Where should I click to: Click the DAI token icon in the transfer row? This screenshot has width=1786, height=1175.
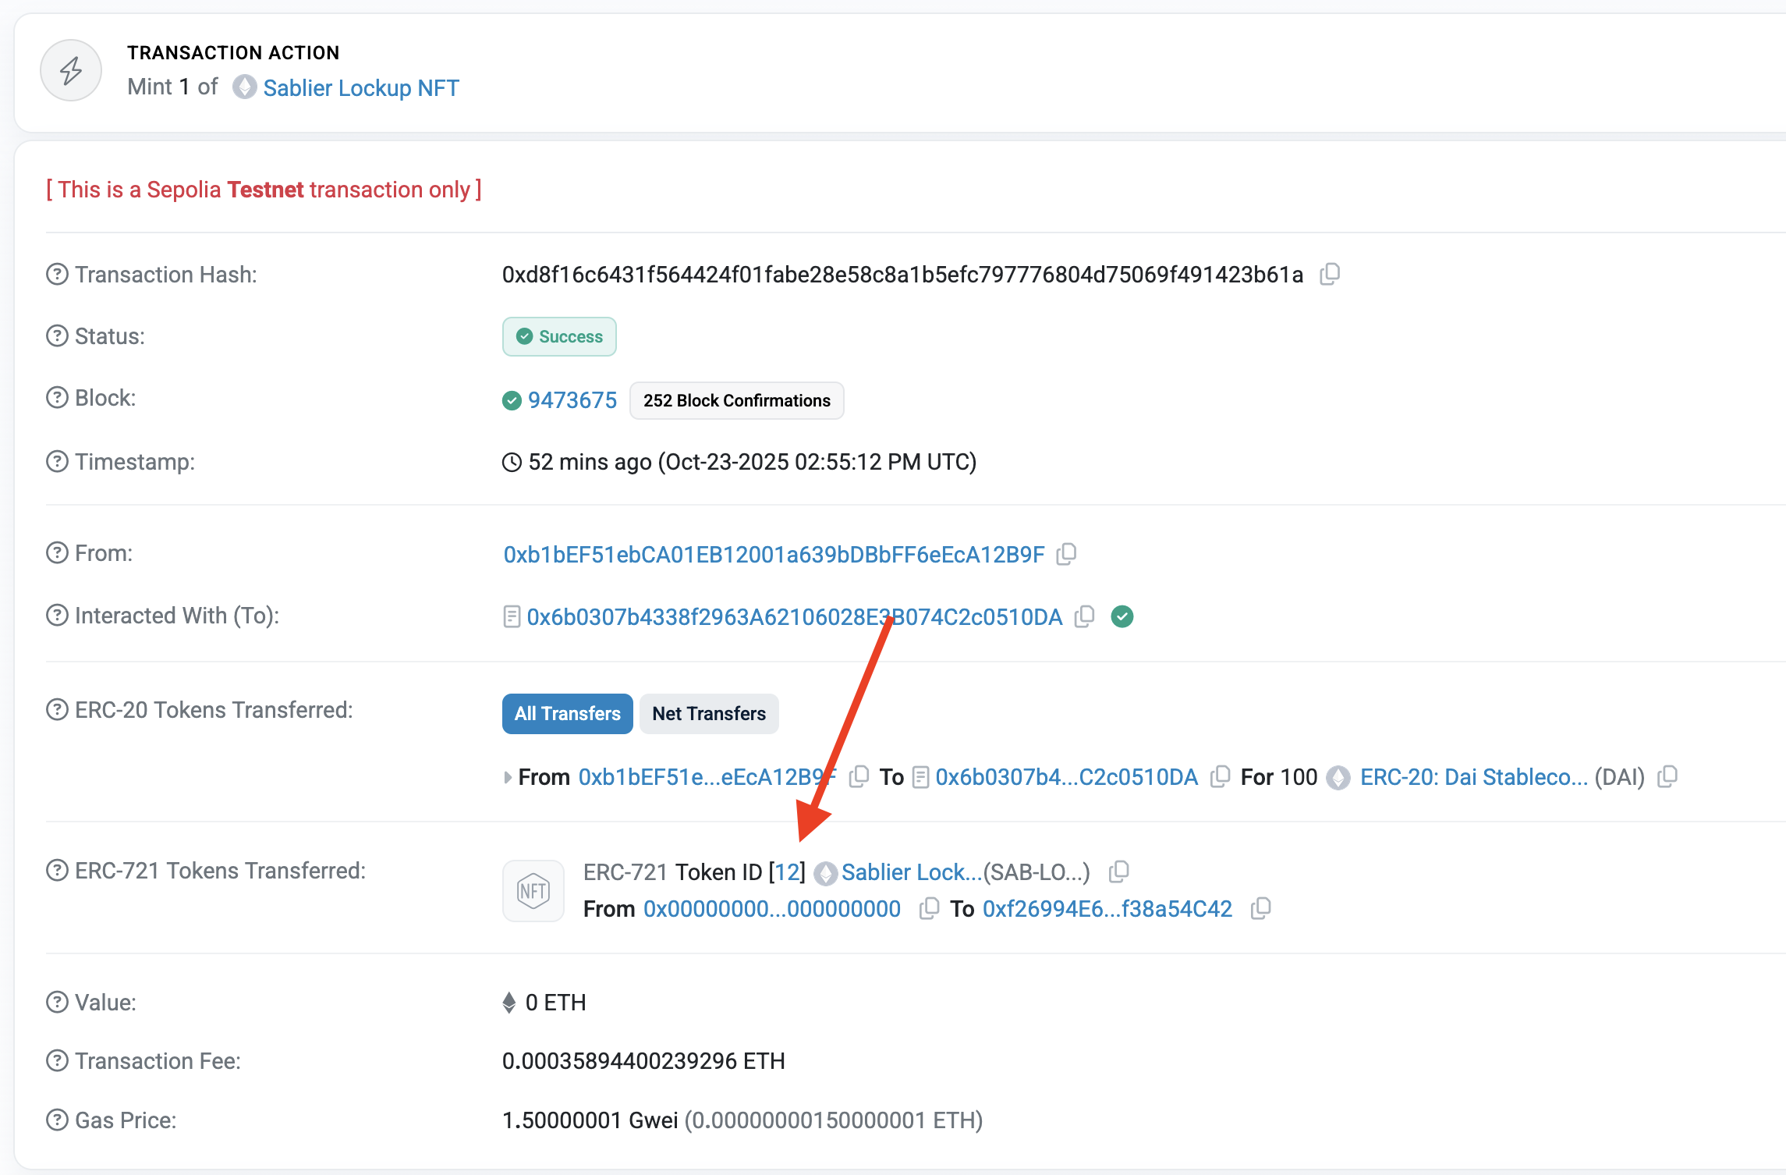click(x=1338, y=777)
